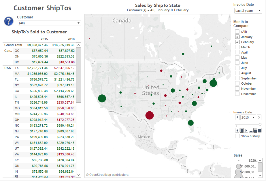This screenshot has height=181, width=266.
Task: Click the $880,449.24 NC 2016 value
Action: (65, 125)
